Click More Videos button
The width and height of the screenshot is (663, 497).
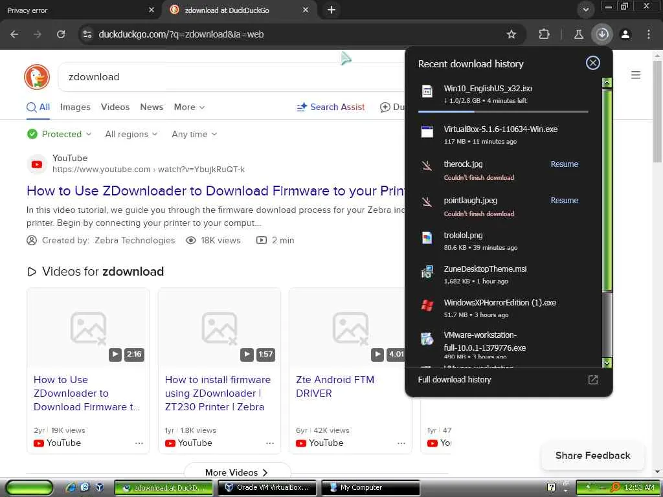(237, 472)
